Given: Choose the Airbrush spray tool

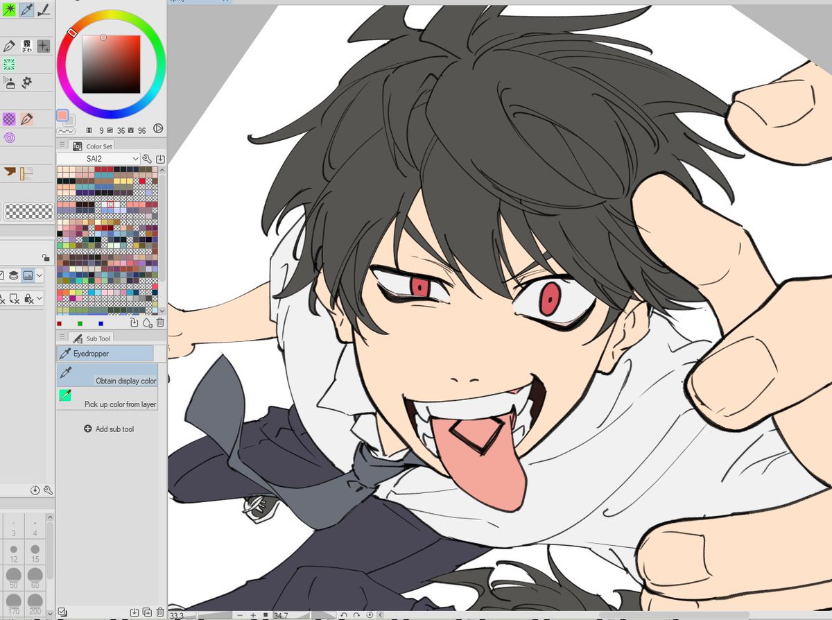Looking at the screenshot, I should click(10, 83).
